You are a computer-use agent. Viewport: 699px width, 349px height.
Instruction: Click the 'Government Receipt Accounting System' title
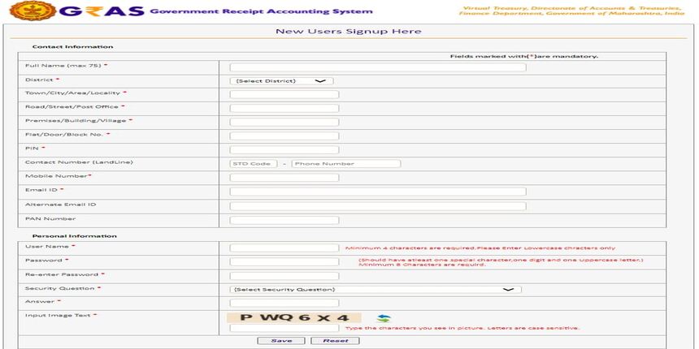261,11
